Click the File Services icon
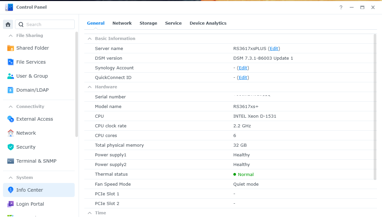This screenshot has width=382, height=217. click(x=10, y=62)
